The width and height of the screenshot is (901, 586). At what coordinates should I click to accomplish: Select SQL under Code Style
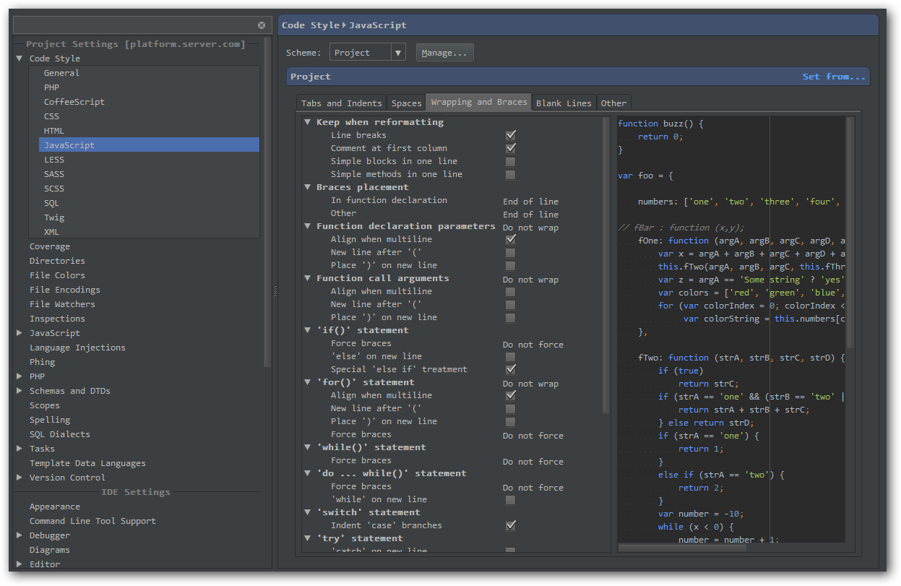pyautogui.click(x=51, y=202)
